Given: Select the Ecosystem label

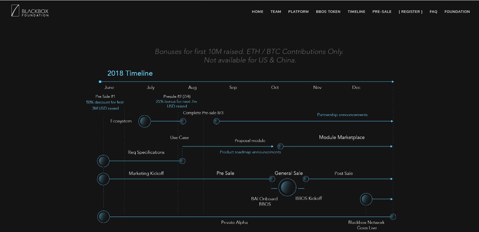Looking at the screenshot, I should pos(121,121).
